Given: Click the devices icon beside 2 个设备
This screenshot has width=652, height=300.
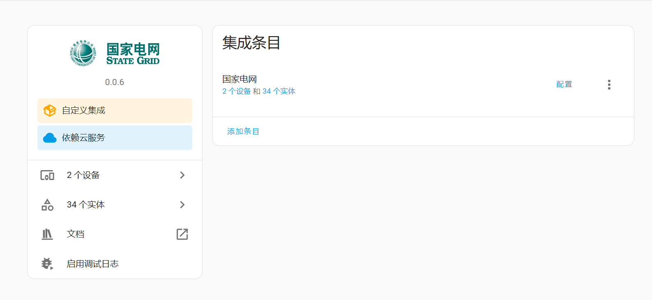Looking at the screenshot, I should [47, 175].
